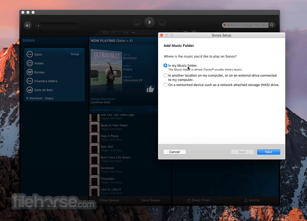Toggle shuffle mode in the Sonos controller
The width and height of the screenshot is (307, 221).
click(114, 32)
